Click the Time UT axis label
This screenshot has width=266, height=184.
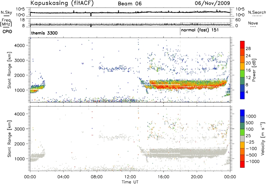click(130, 182)
